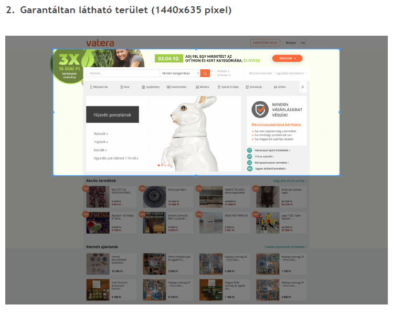Click the shield protection icon

(260, 110)
